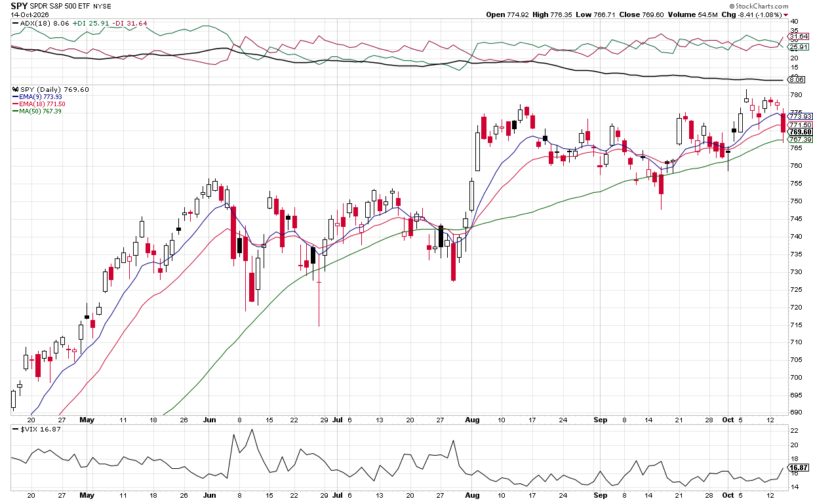
Task: Click the red 771.50 tag on the price scale
Action: tap(799, 125)
